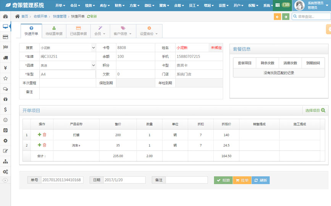The width and height of the screenshot is (331, 206).
Task: Click the smiley face icon in sidebar
Action: point(5,120)
